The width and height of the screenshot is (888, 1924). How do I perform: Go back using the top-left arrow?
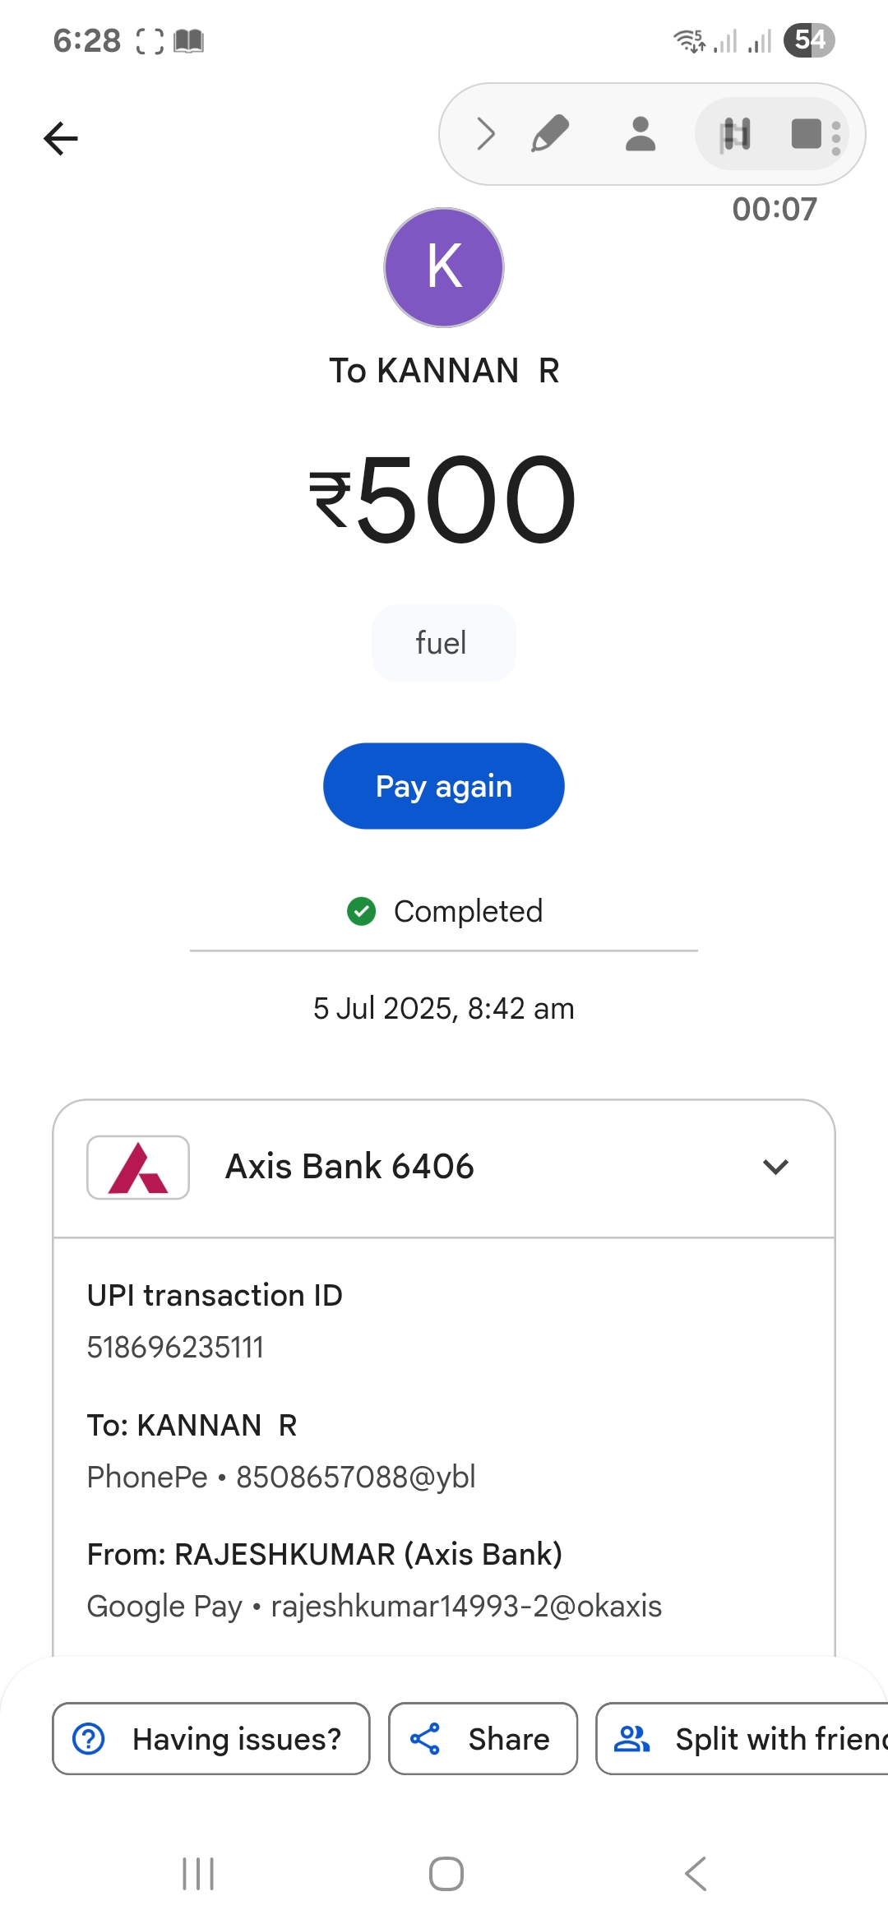click(61, 138)
